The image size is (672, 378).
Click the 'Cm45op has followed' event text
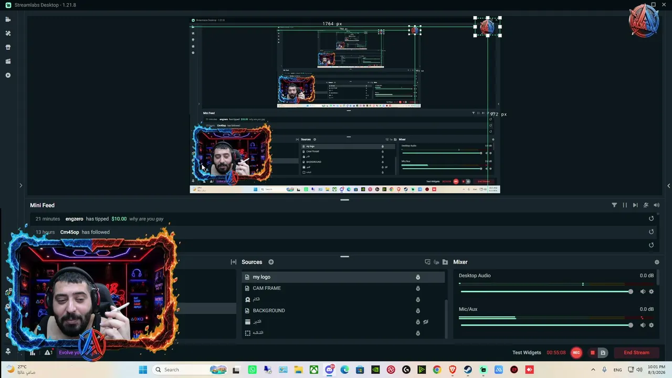coord(85,232)
